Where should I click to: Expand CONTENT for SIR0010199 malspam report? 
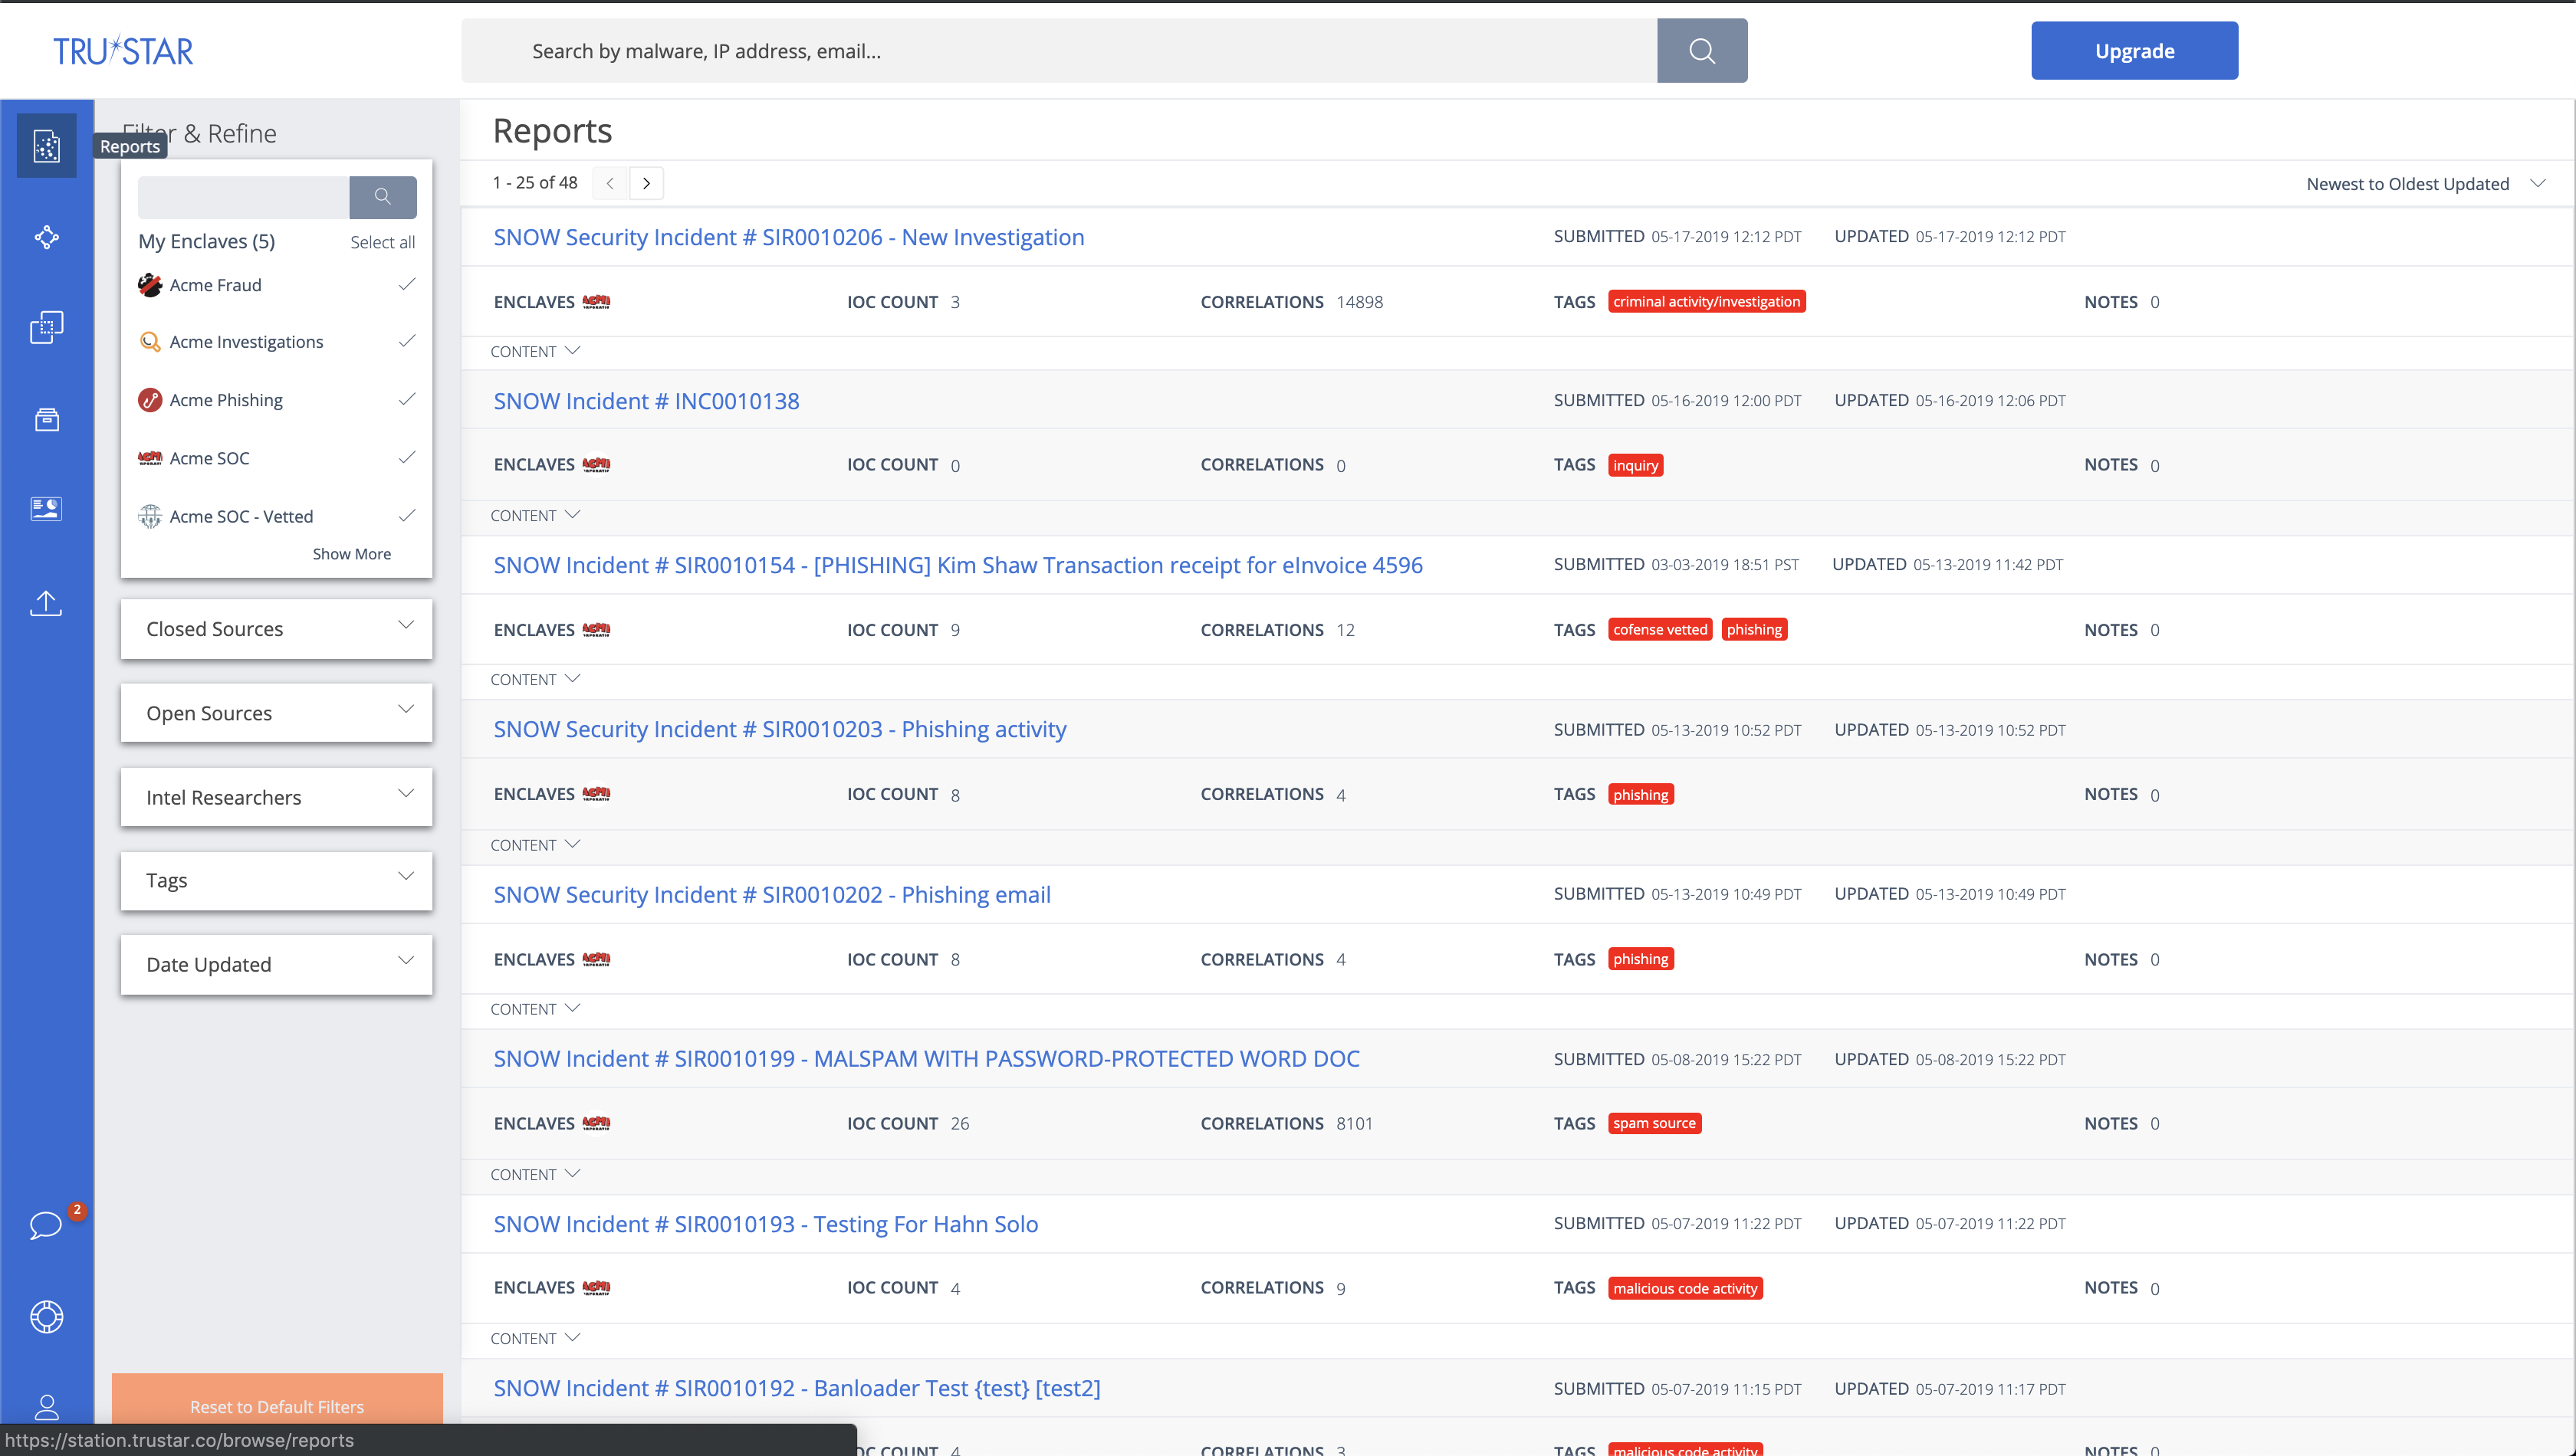coord(535,1174)
